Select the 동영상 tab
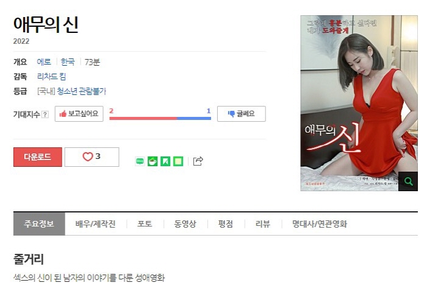 point(185,224)
